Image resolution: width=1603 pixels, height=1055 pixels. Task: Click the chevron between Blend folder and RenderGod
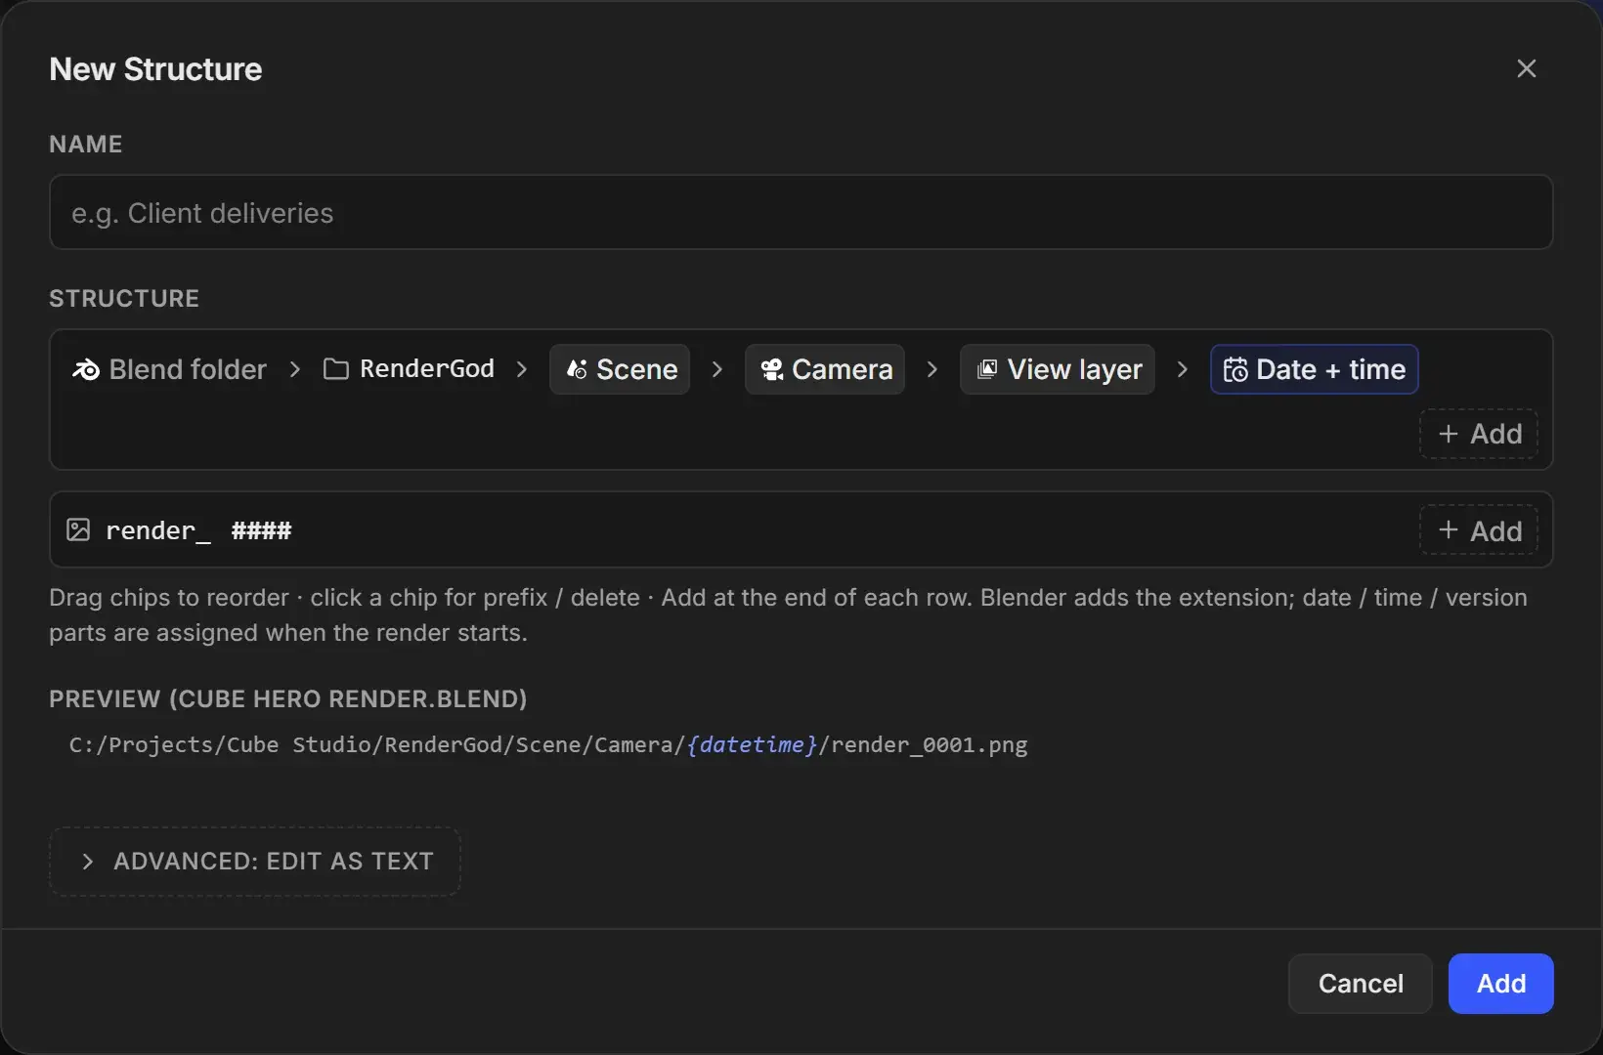coord(295,369)
